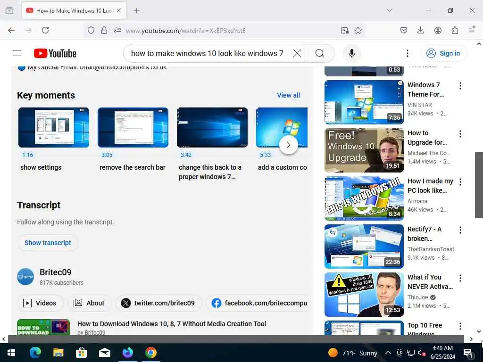Click Show transcript button
The image size is (483, 362).
(x=48, y=243)
